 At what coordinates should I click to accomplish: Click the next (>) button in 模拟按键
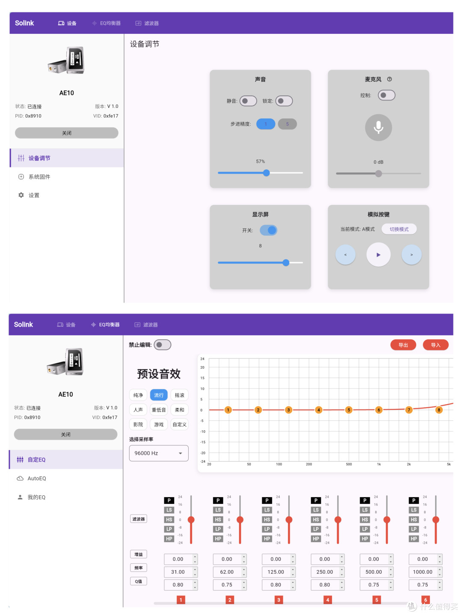412,255
